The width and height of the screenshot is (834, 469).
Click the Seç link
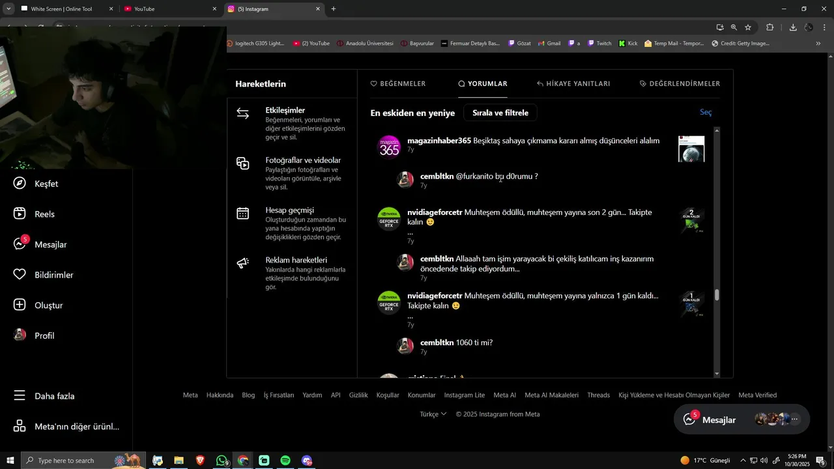pyautogui.click(x=706, y=112)
